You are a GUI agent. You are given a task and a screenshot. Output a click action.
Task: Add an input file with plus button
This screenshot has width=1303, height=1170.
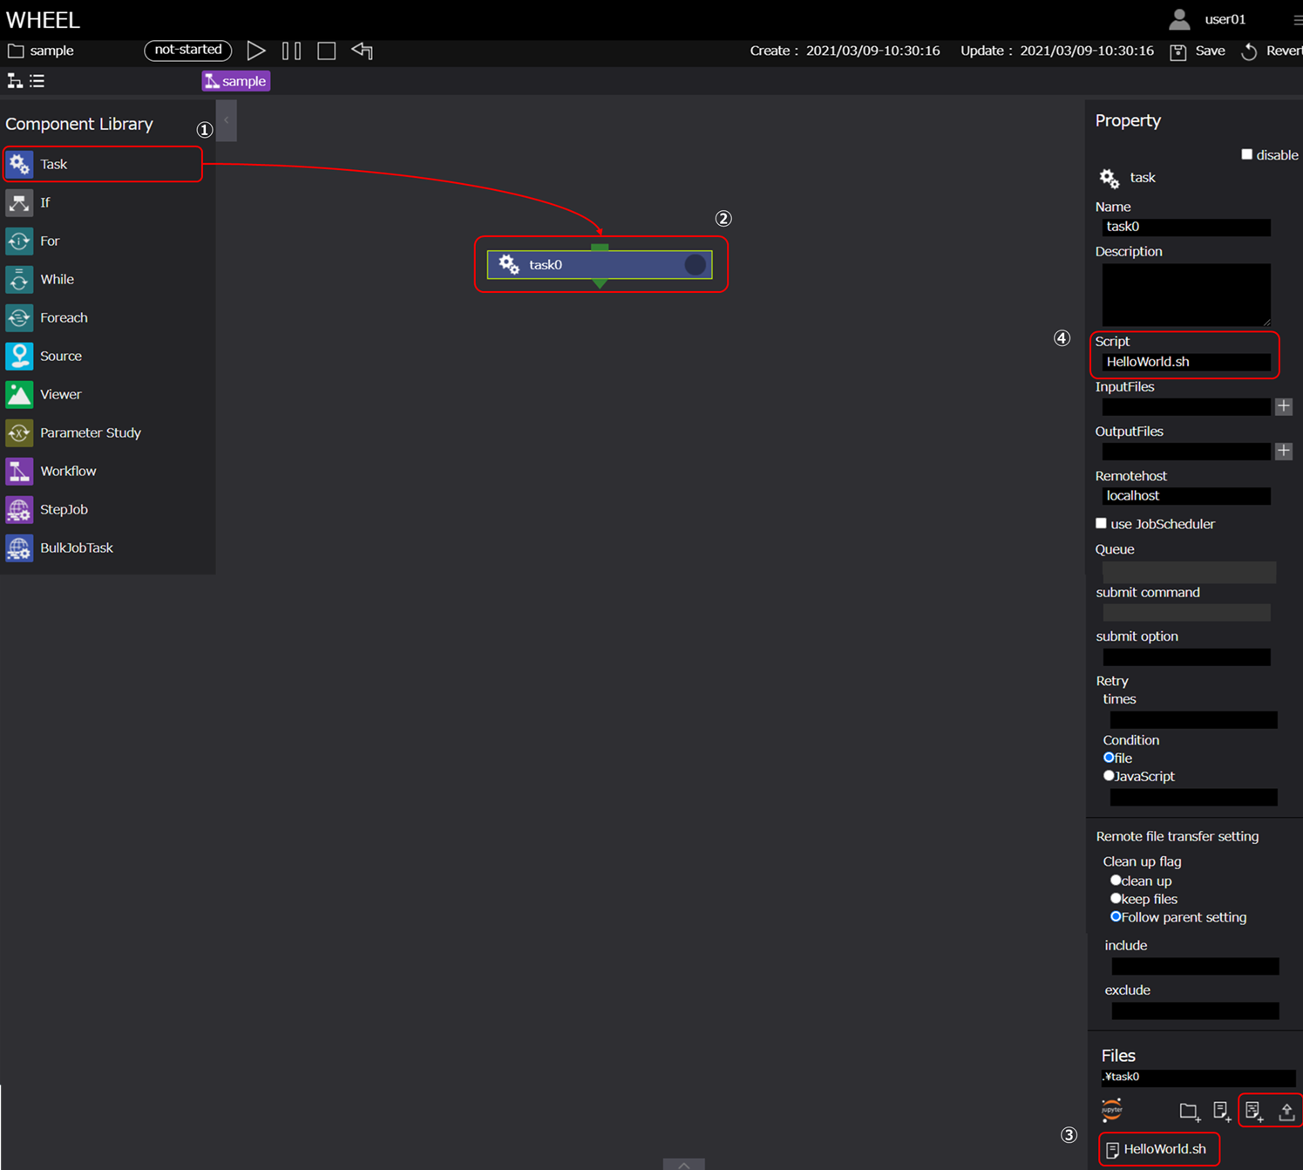1283,406
